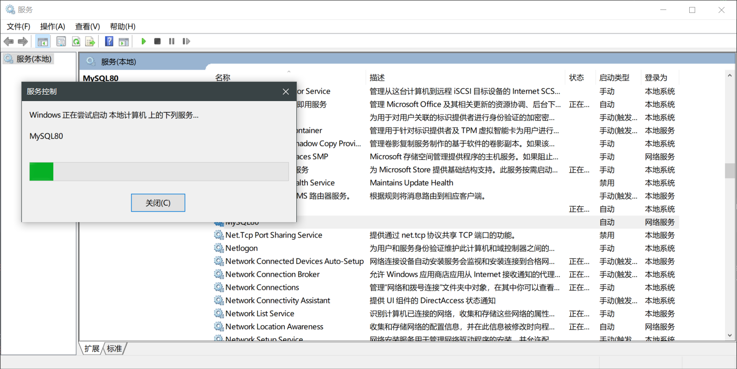Click the Help toolbar icon
This screenshot has height=369, width=737.
[x=109, y=41]
